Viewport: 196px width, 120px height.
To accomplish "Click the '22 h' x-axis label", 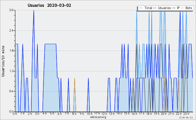I will (x=178, y=114).
